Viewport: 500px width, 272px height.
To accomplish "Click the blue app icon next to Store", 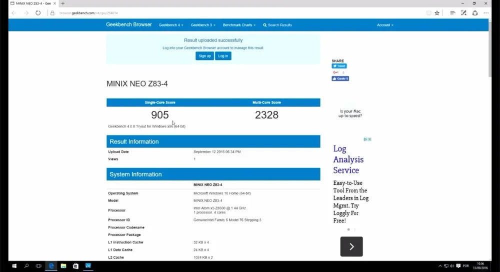I will (88, 266).
